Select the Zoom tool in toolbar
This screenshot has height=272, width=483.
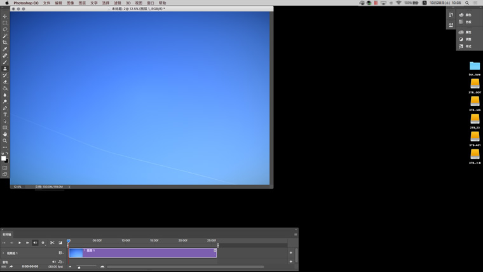click(5, 140)
